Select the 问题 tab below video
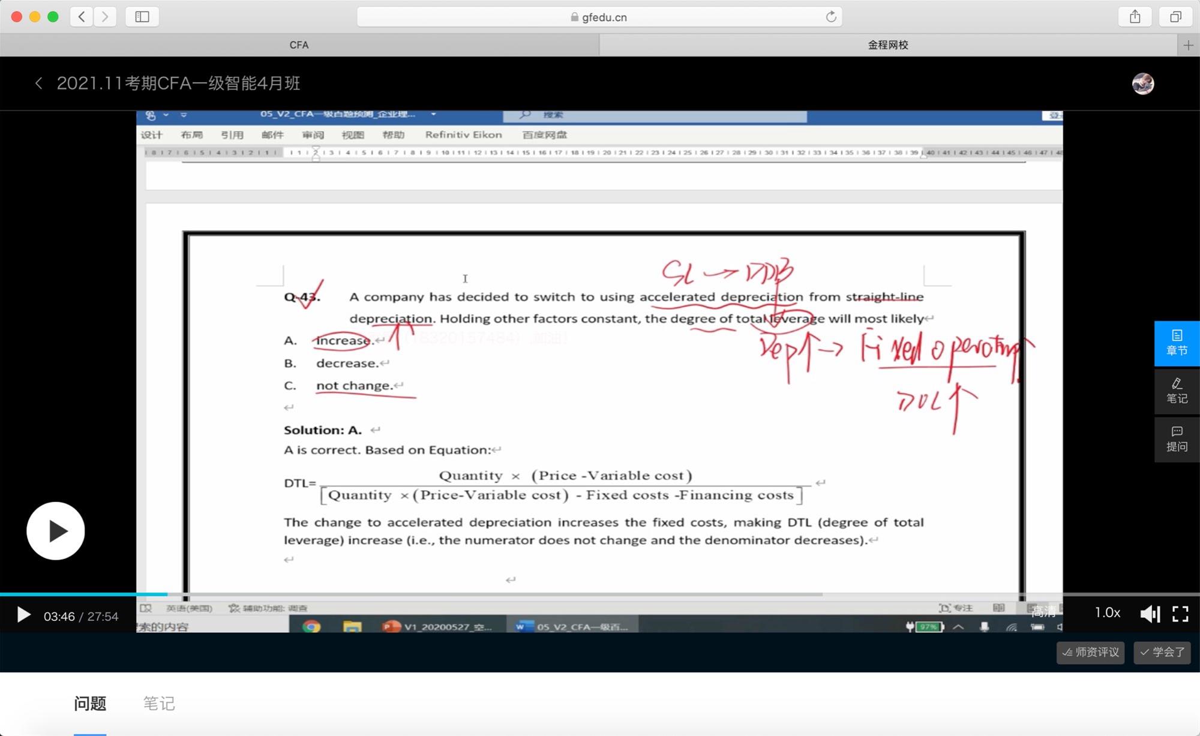This screenshot has width=1200, height=736. [x=90, y=703]
